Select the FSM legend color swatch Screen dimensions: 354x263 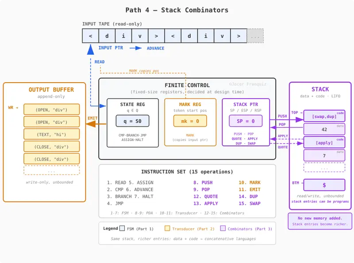click(x=122, y=228)
